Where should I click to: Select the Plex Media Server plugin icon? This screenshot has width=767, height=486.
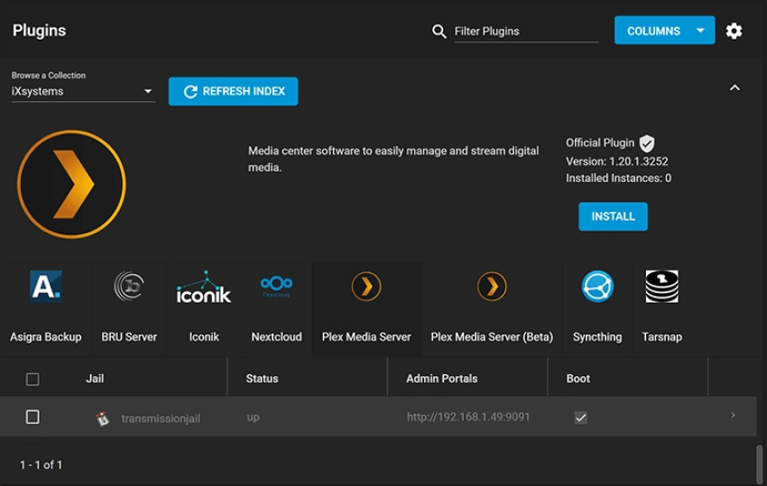365,287
